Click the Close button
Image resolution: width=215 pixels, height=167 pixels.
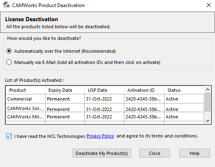(x=154, y=153)
